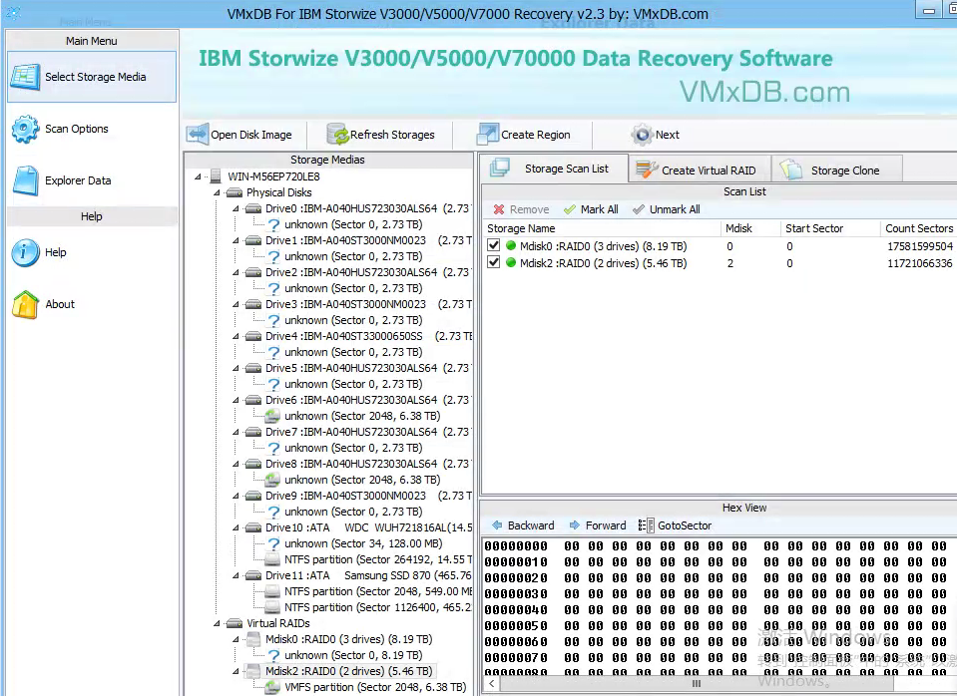
Task: Click the Next button label
Action: click(668, 135)
